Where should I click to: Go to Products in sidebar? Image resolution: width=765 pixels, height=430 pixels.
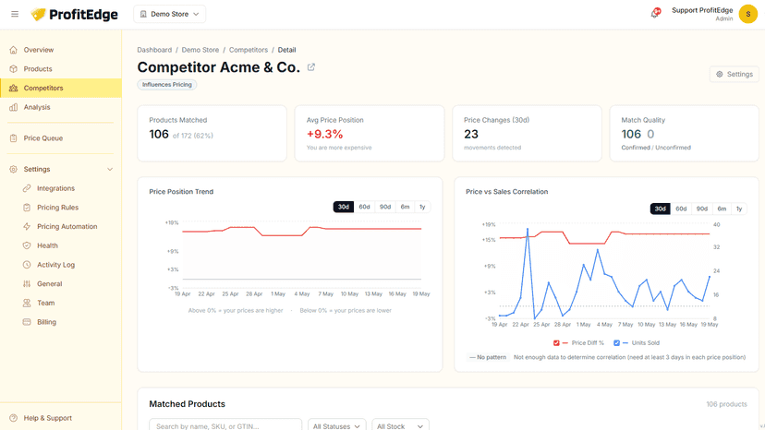point(60,68)
